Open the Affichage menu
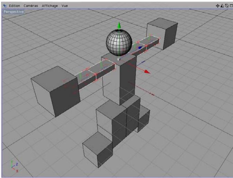This screenshot has width=233, height=178. [x=50, y=6]
